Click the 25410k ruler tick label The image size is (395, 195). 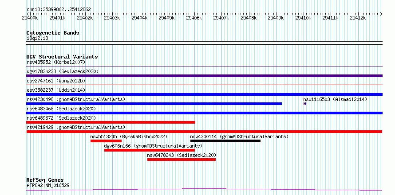click(x=303, y=18)
